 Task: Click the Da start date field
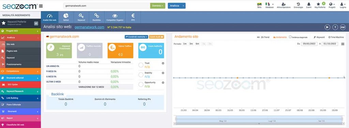(309, 44)
